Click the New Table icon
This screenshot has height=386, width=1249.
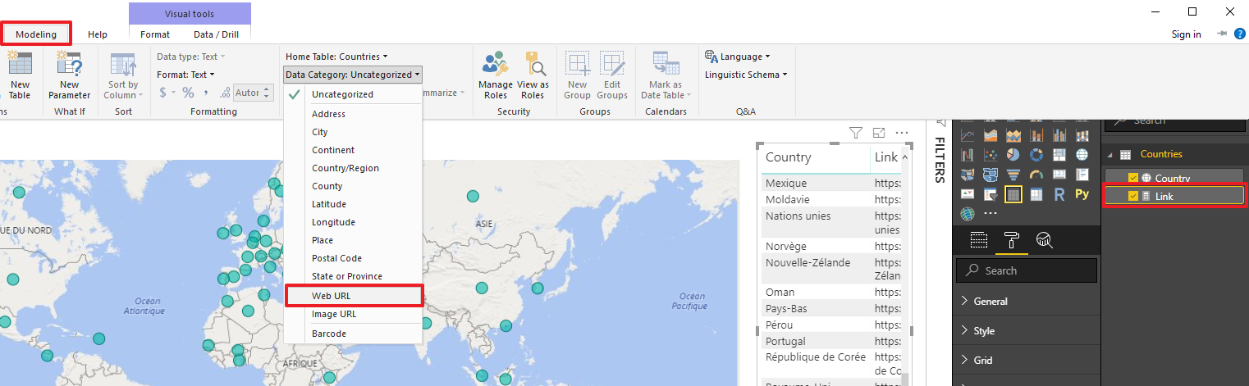click(19, 65)
